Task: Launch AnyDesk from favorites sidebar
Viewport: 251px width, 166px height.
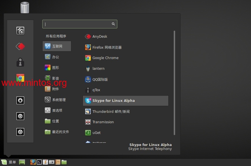Action: click(20, 46)
